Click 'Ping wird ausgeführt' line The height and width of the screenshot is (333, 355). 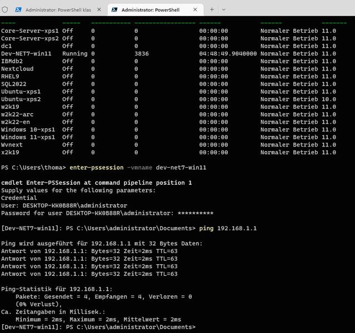(102, 244)
